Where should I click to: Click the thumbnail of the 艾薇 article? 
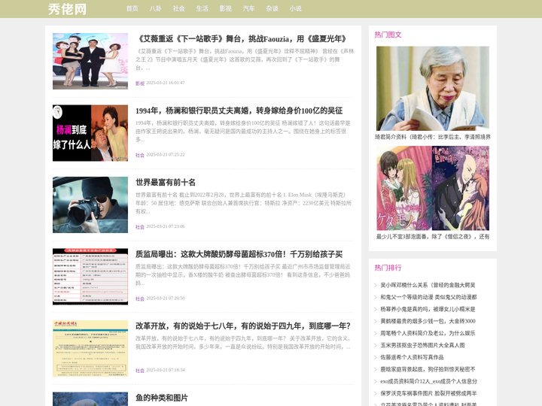(90, 61)
